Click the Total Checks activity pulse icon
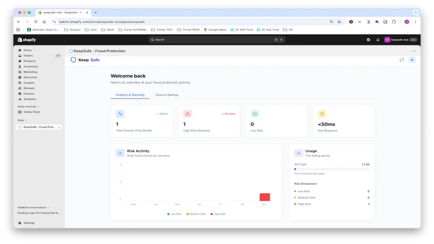 [120, 114]
